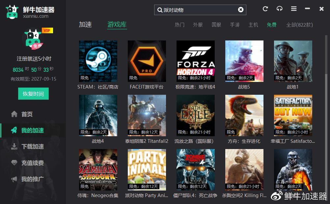The height and width of the screenshot is (204, 330).
Task: Click the 流放之路（国际服）title
Action: (x=195, y=141)
